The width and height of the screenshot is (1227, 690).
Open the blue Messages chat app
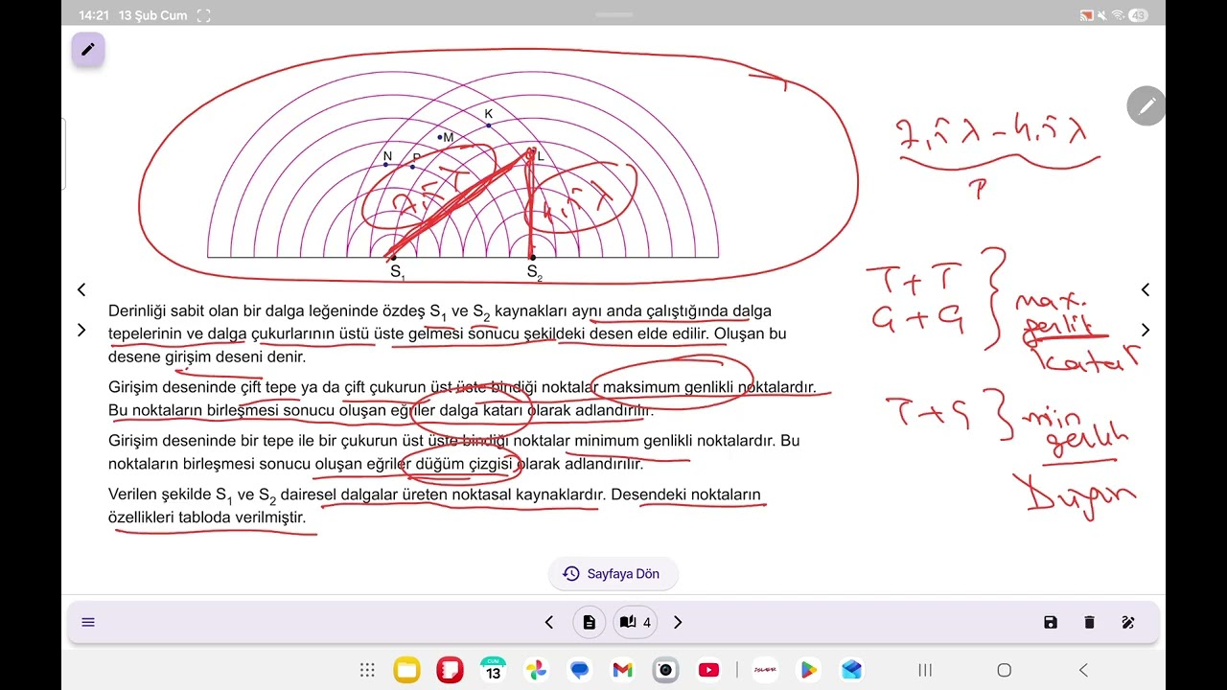(x=579, y=670)
